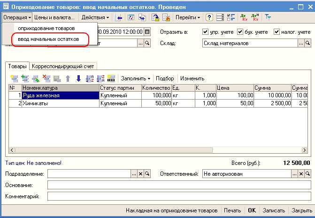The height and width of the screenshot is (218, 315).
Task: Click the blue left arrow toolbar icon
Action: [119, 18]
